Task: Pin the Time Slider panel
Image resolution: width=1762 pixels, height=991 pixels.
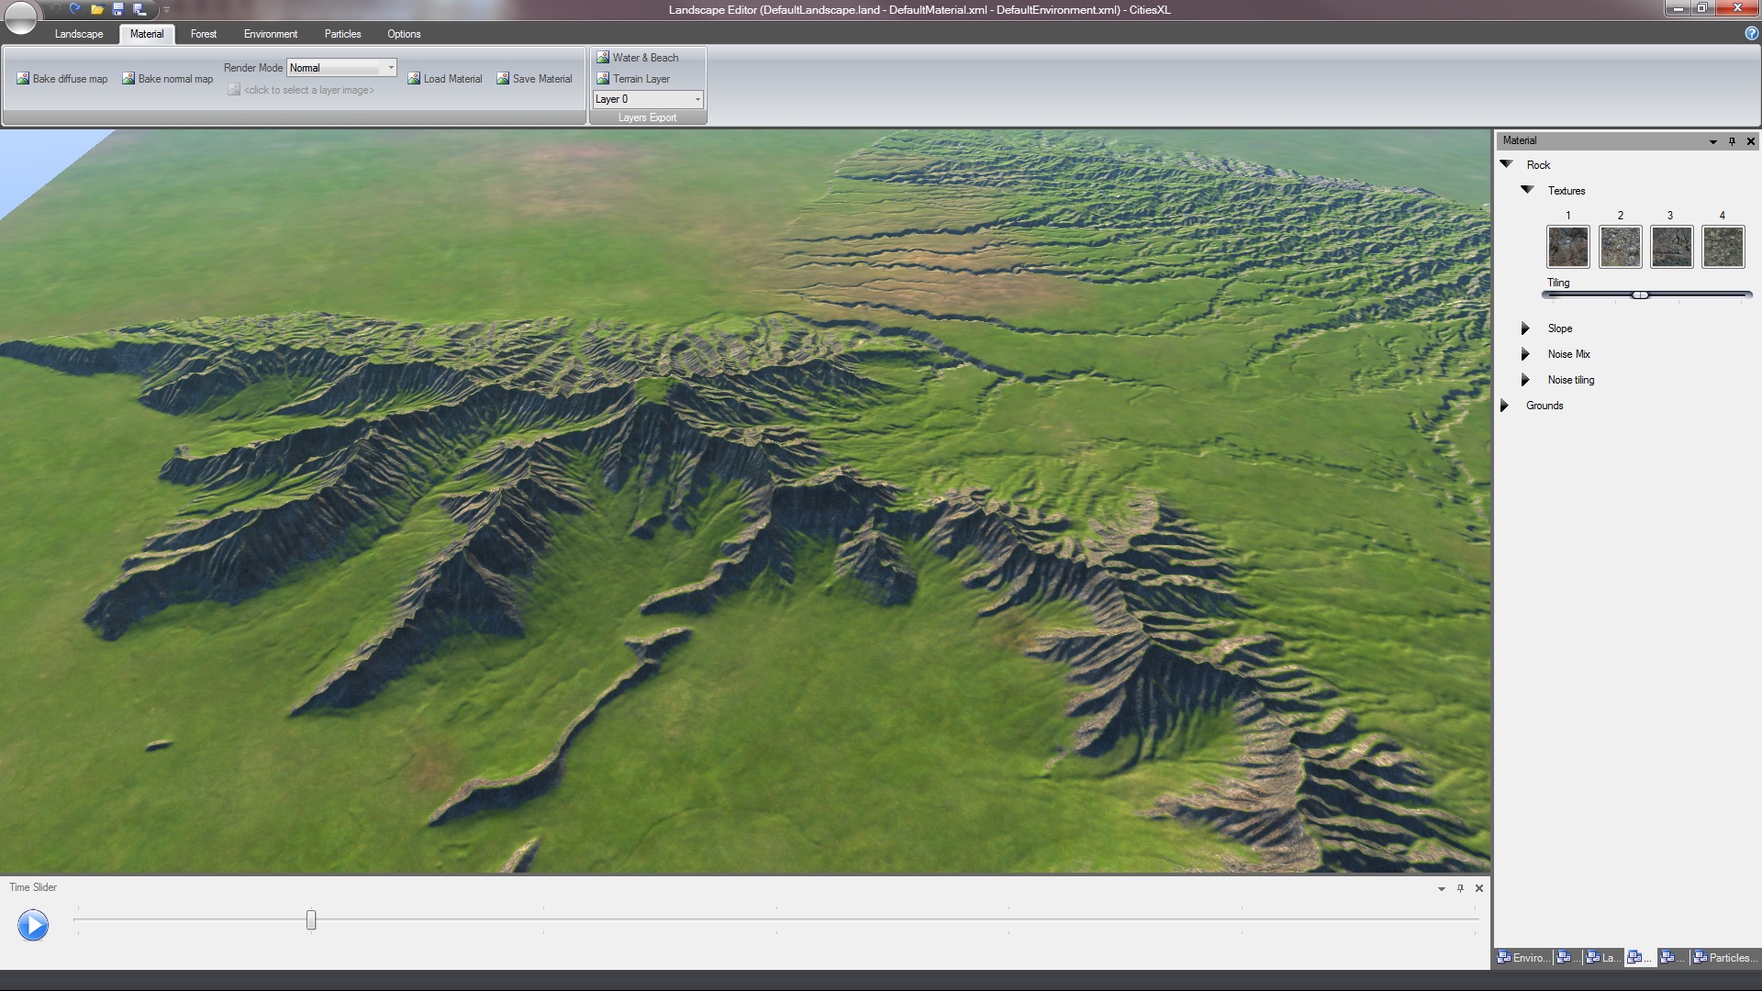Action: pos(1460,888)
